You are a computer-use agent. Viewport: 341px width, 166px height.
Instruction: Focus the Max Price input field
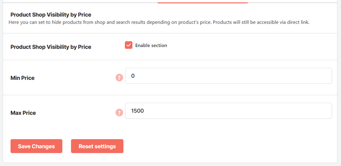point(229,111)
